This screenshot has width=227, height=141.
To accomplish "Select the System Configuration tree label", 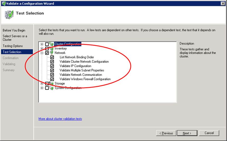I will click(x=68, y=88).
